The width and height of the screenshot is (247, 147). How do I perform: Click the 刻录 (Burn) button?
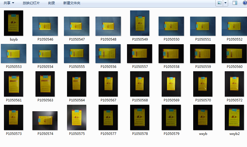pyautogui.click(x=51, y=3)
